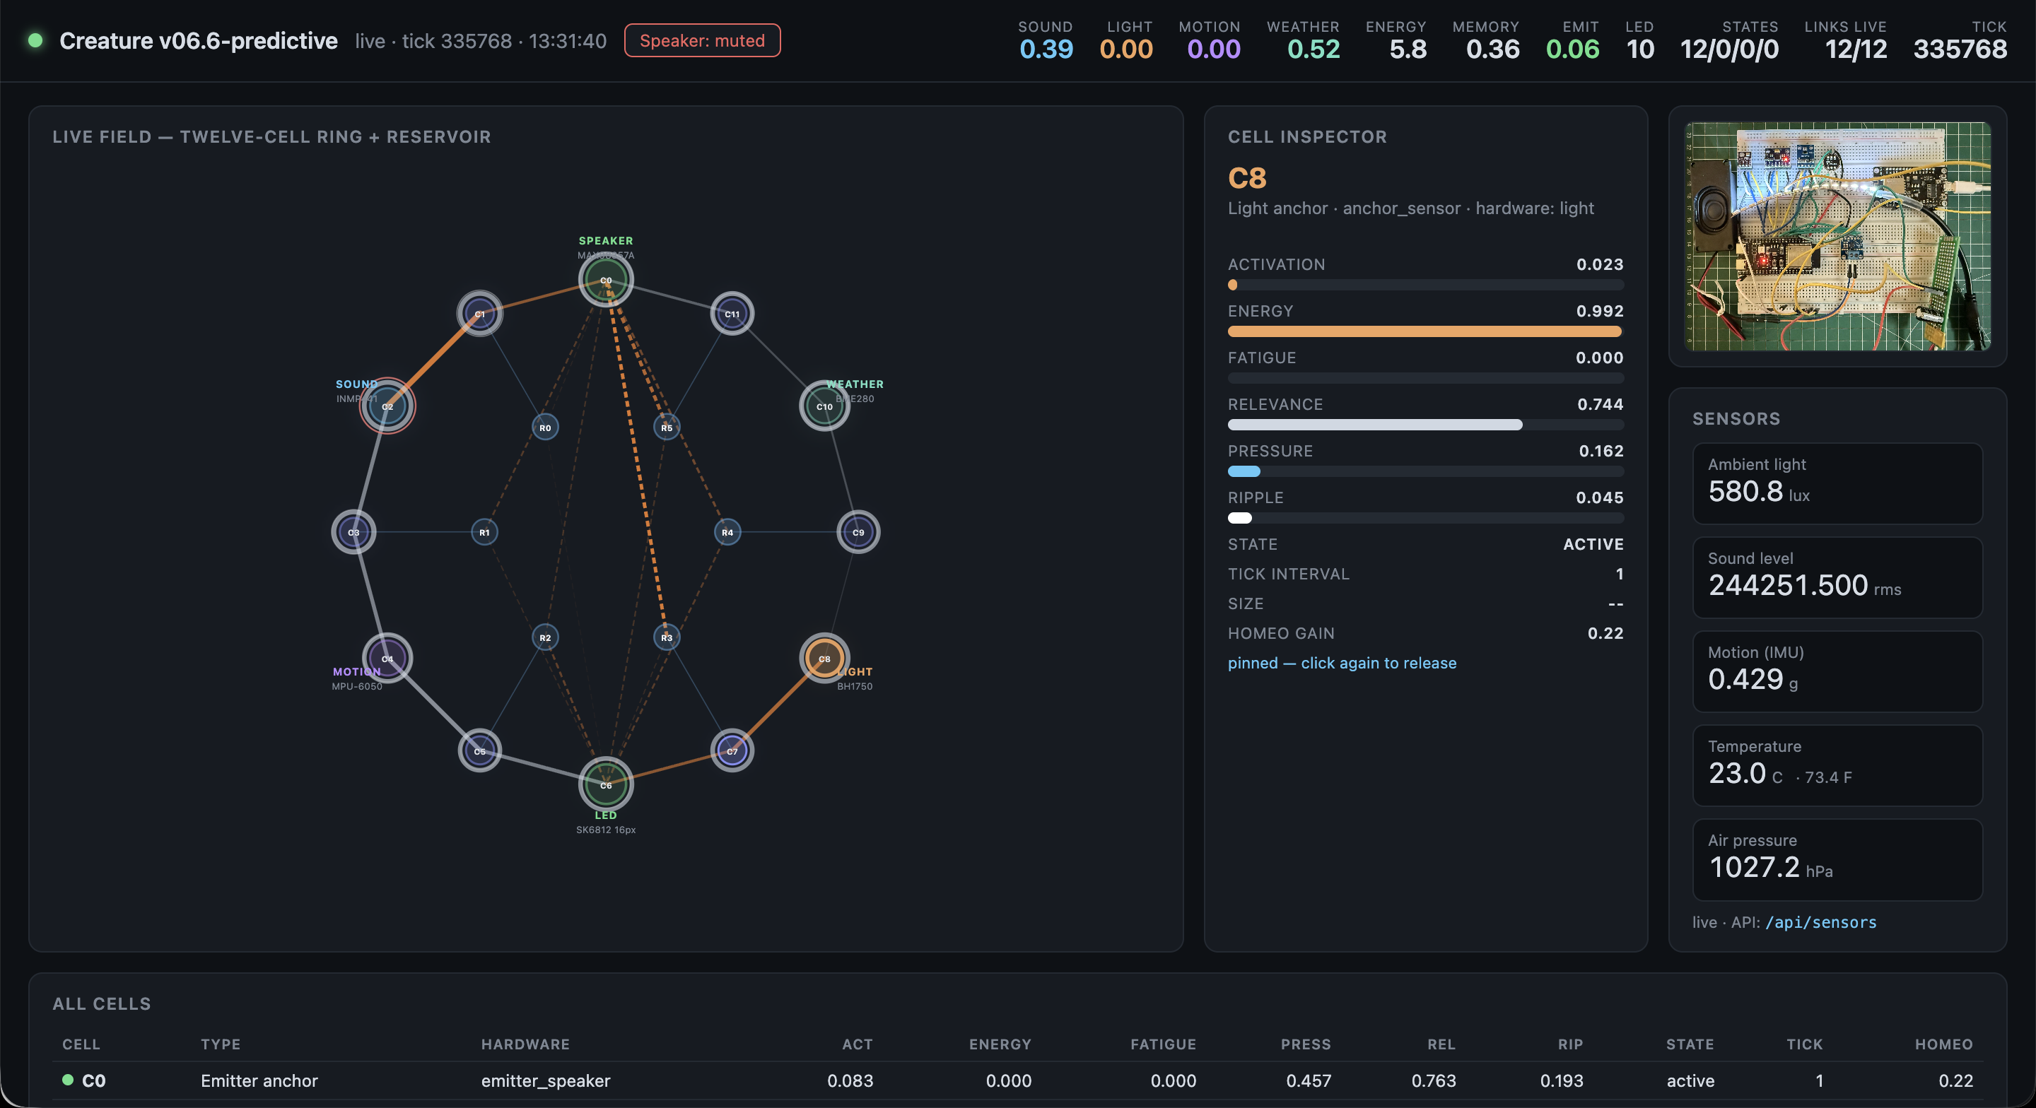Click pinned — click again to release

(x=1341, y=663)
